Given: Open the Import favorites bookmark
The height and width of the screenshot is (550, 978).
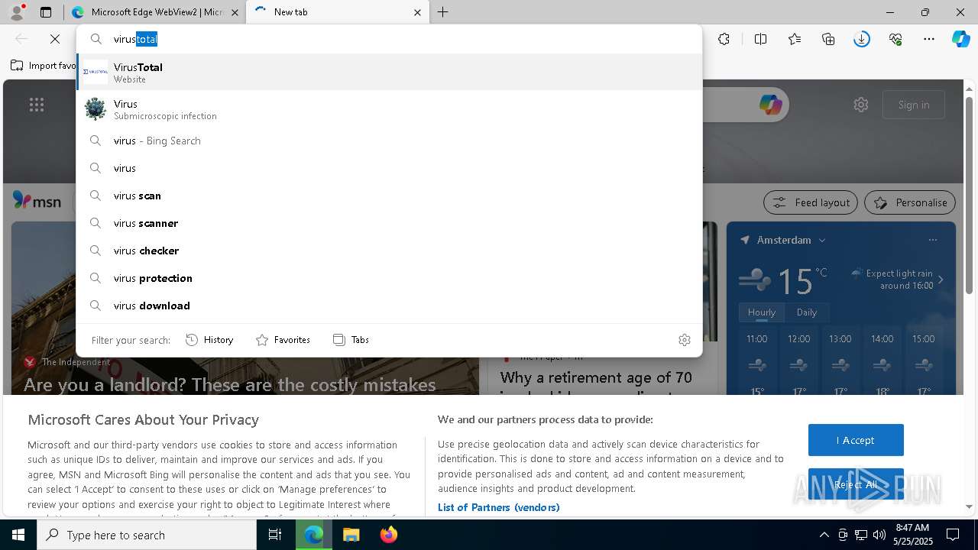Looking at the screenshot, I should point(44,66).
